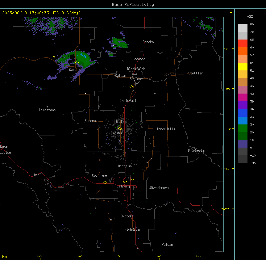
Task: Click the yellow v marker east of Calgary
Action: pyautogui.click(x=132, y=180)
